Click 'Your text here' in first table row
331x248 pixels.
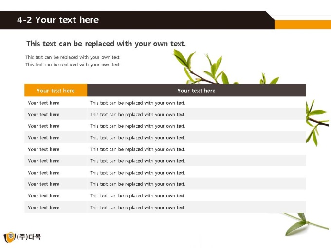(x=44, y=103)
